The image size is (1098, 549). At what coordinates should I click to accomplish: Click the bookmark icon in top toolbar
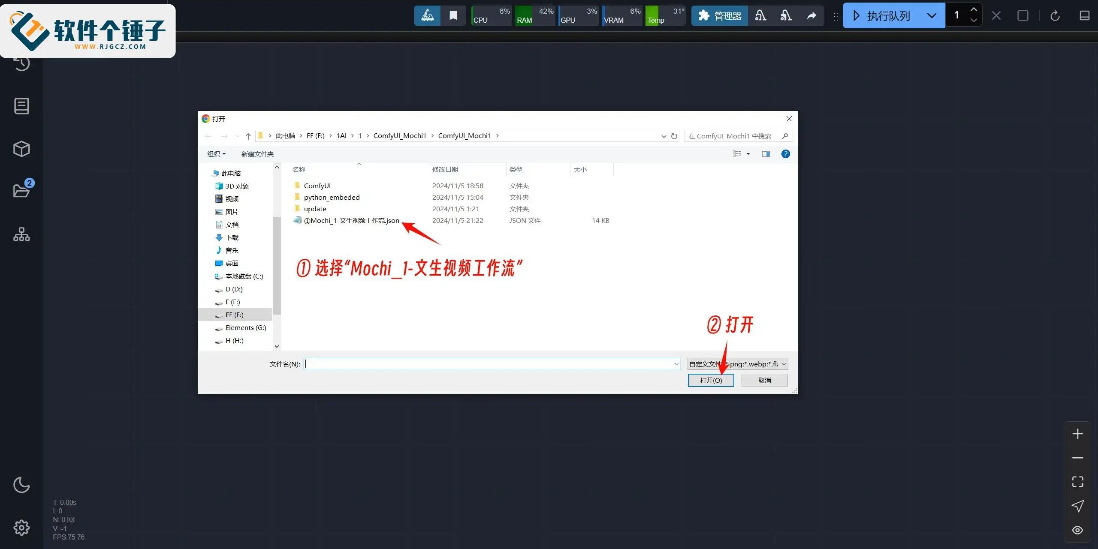[453, 16]
